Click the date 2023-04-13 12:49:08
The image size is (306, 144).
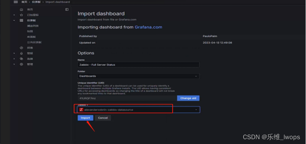click(218, 43)
